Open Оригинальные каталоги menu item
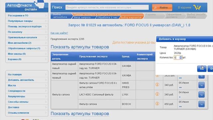 [x=27, y=37]
